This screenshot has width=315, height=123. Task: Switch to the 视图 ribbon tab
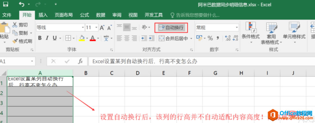tap(133, 15)
